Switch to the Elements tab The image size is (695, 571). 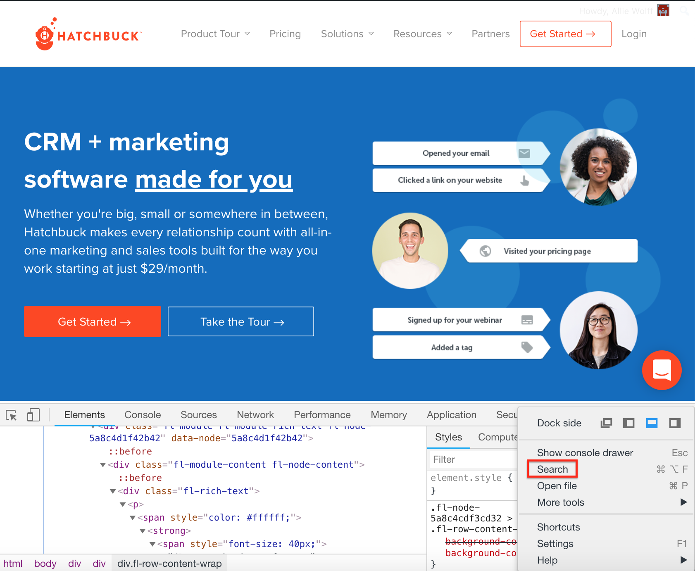[85, 415]
